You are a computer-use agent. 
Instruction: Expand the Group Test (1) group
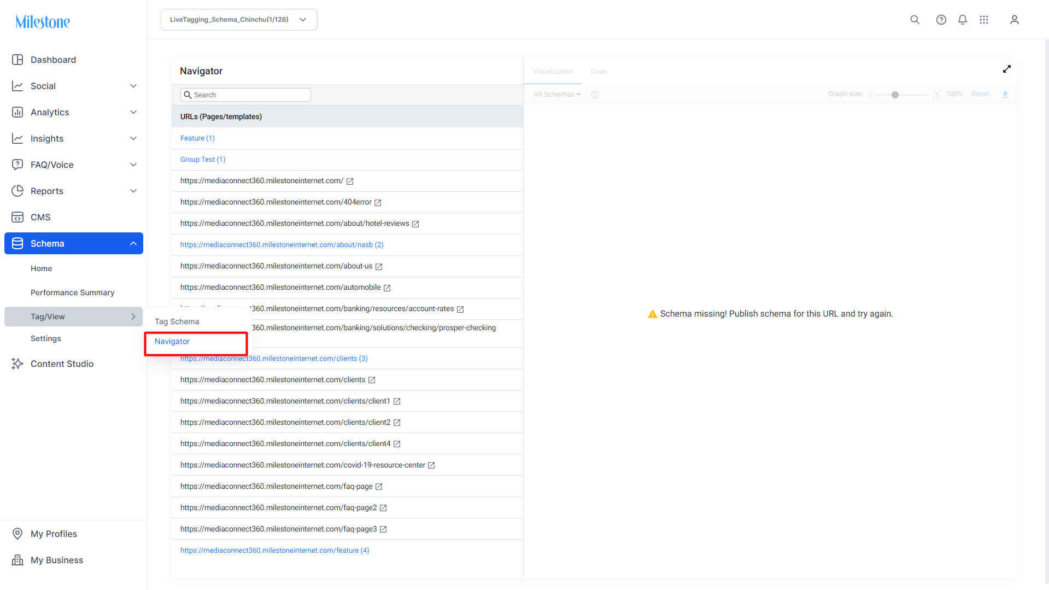[203, 160]
